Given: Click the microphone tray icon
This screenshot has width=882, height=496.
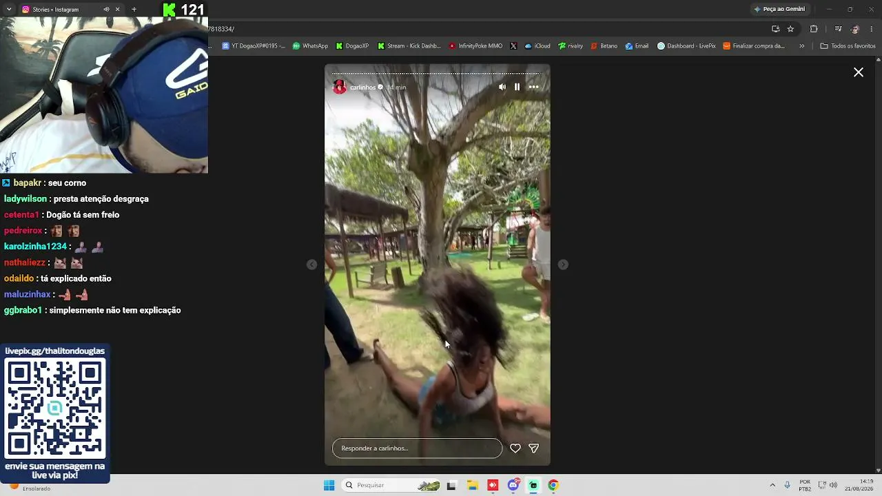Looking at the screenshot, I should [788, 485].
